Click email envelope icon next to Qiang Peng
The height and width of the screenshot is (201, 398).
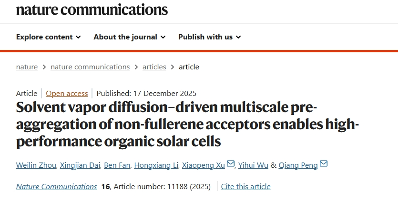coord(324,164)
